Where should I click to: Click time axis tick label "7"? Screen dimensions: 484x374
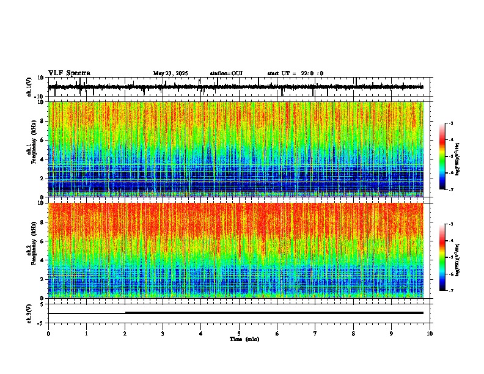315,334
